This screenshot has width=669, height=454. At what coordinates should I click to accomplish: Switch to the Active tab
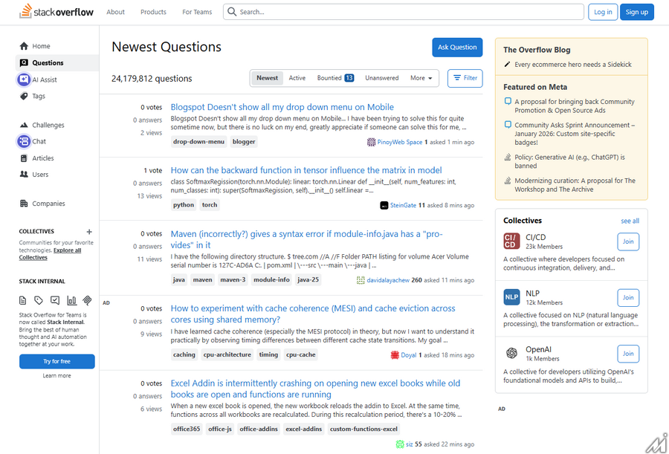298,77
